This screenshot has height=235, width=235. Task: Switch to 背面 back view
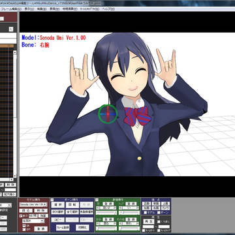pyautogui.click(x=156, y=204)
